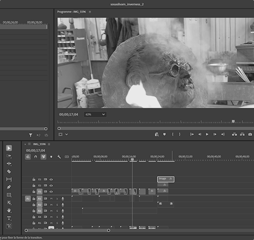Go to Out point
The width and height of the screenshot is (254, 240).
click(x=223, y=134)
